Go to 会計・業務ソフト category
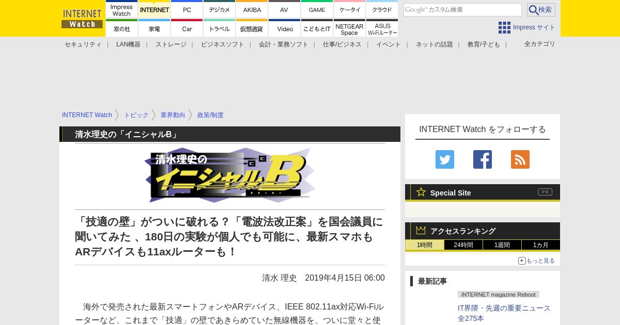 click(x=284, y=44)
